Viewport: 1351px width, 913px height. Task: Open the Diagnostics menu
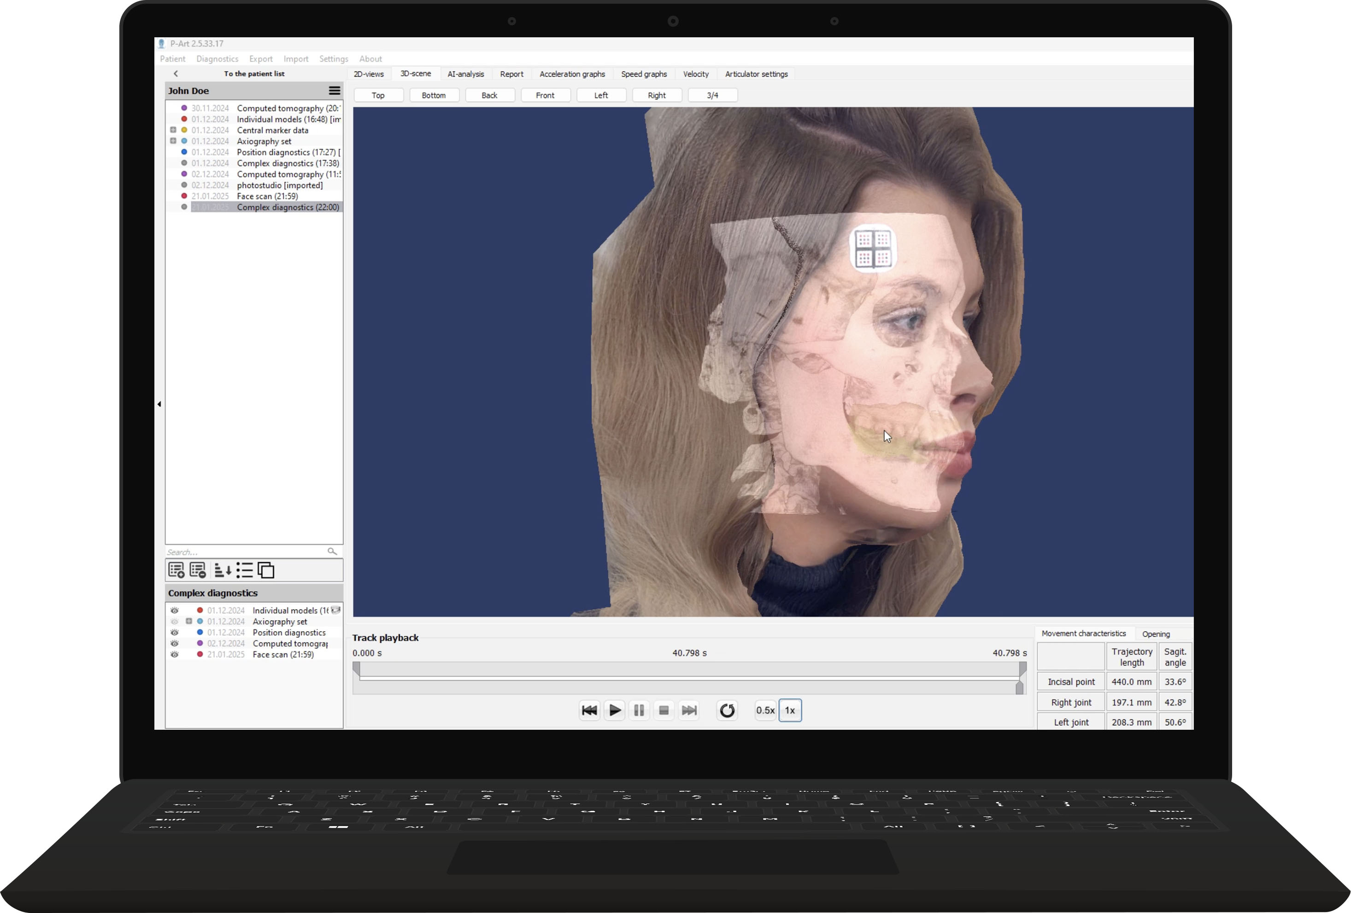pos(217,58)
